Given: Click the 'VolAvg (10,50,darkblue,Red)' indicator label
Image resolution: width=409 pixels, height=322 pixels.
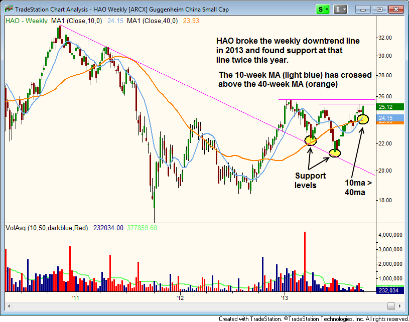Looking at the screenshot, I should pos(47,228).
